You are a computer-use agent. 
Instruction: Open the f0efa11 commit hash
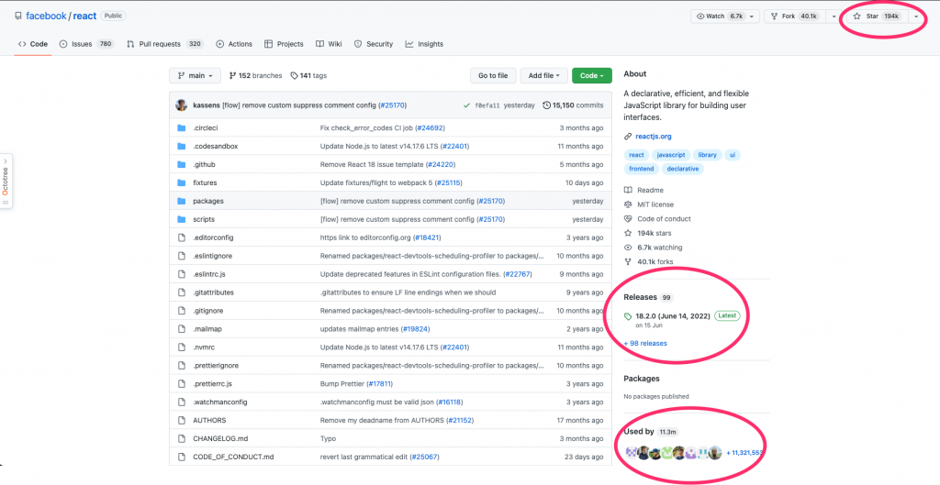tap(487, 105)
